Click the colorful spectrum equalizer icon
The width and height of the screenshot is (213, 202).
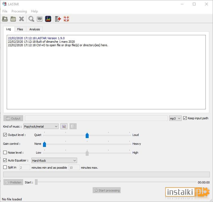(48, 19)
